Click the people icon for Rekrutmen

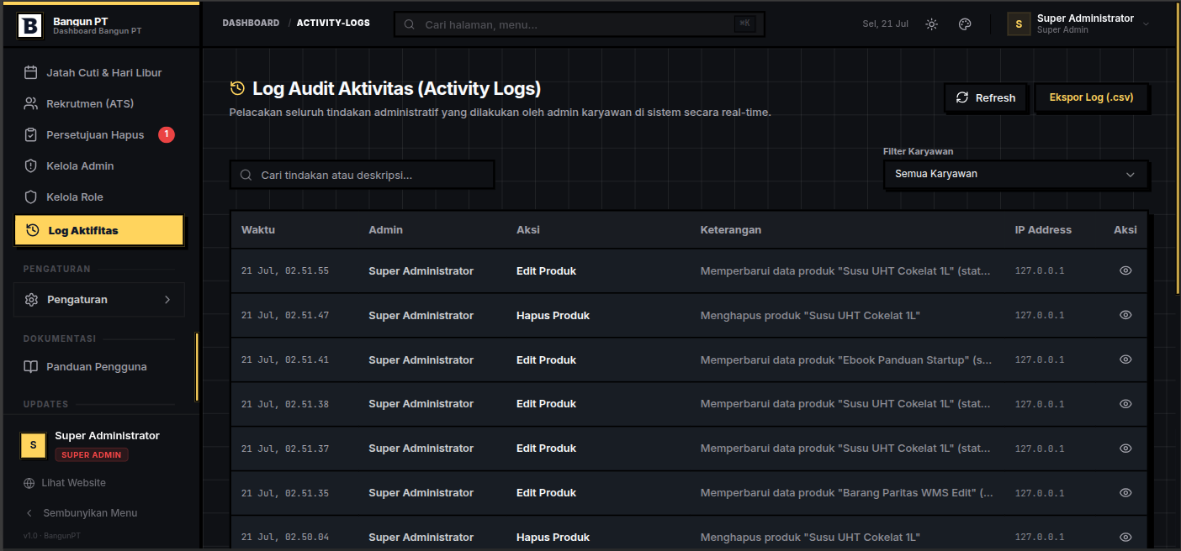click(x=31, y=104)
